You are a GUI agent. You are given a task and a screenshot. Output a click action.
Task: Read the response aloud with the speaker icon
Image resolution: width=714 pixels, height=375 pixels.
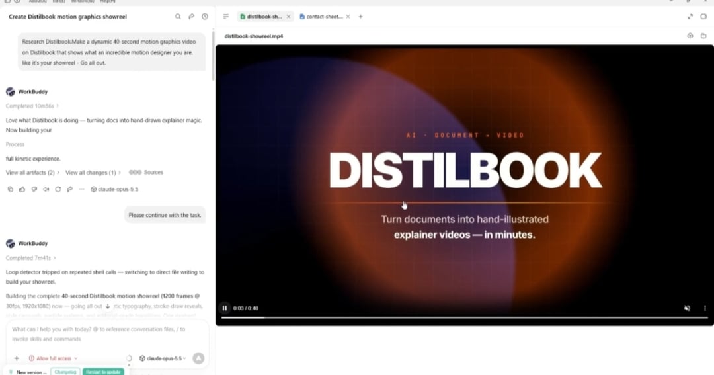[x=46, y=189]
